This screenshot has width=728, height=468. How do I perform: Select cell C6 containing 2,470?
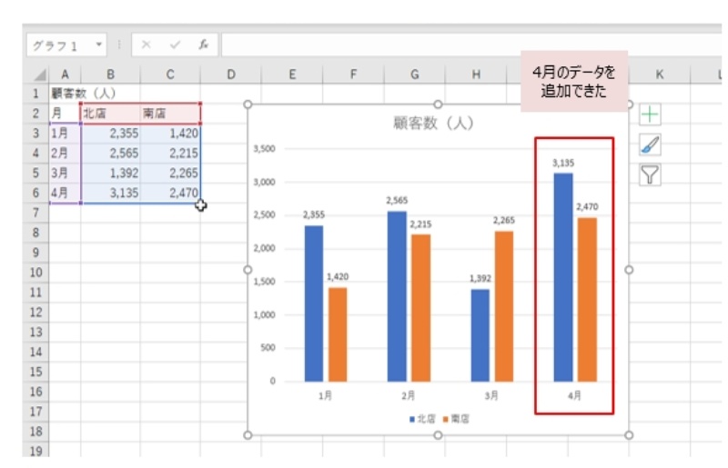170,193
